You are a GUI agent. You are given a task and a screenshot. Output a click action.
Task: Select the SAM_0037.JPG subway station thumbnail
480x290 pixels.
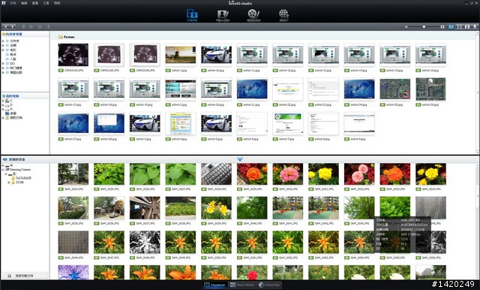pyautogui.click(x=145, y=208)
